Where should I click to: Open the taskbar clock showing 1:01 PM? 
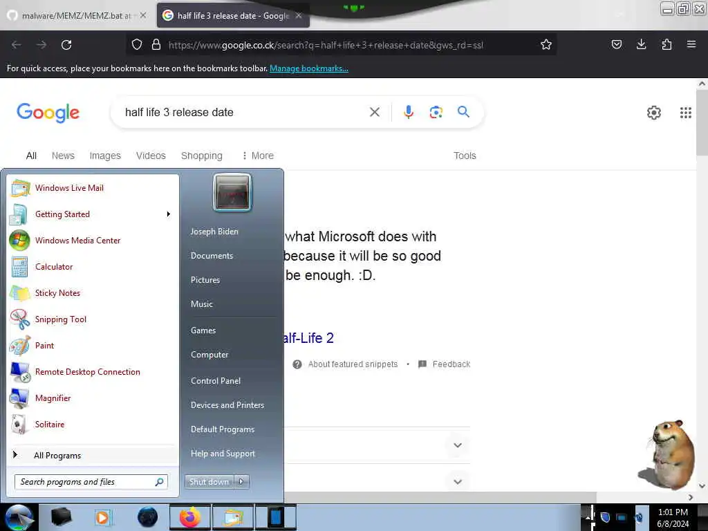673,517
